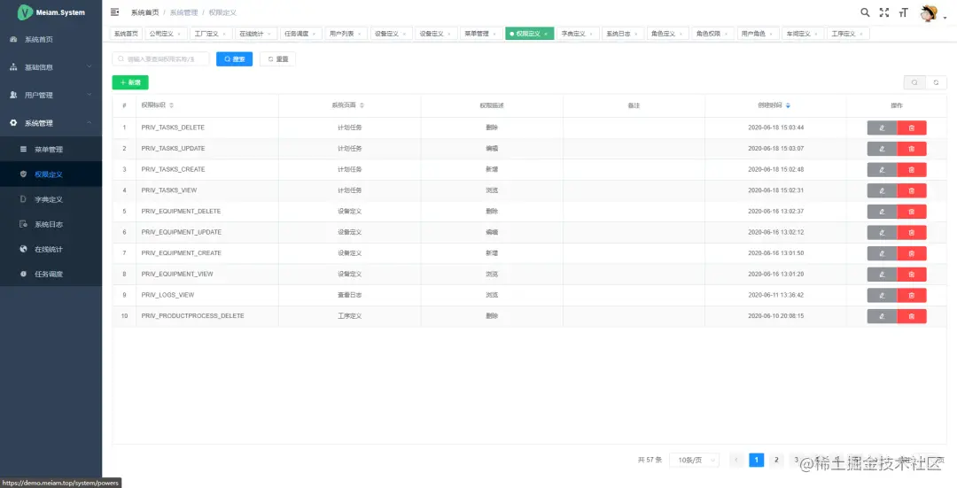Expand the 基础信息 sidebar menu
The height and width of the screenshot is (488, 957).
click(x=51, y=67)
